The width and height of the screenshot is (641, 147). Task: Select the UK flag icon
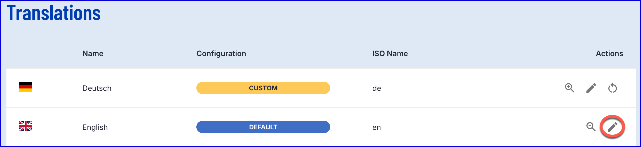[26, 126]
